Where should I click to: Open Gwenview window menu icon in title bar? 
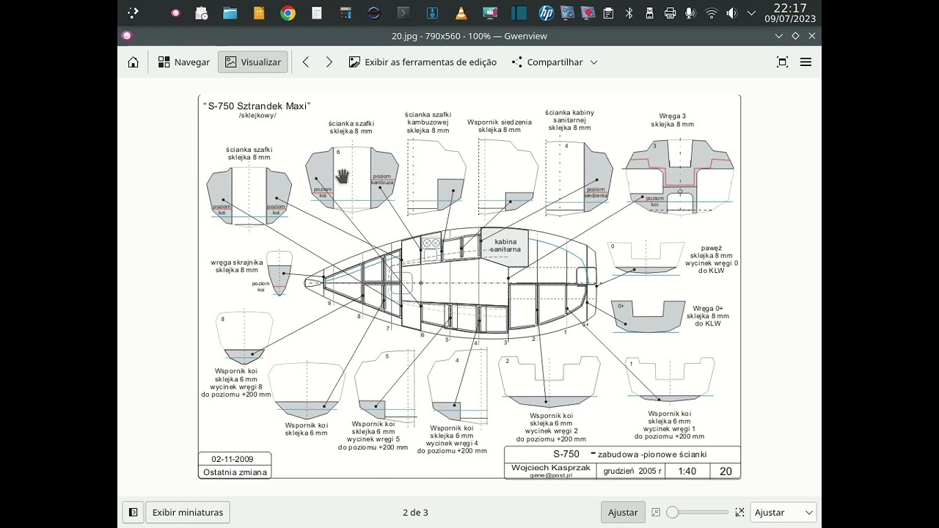tap(127, 35)
